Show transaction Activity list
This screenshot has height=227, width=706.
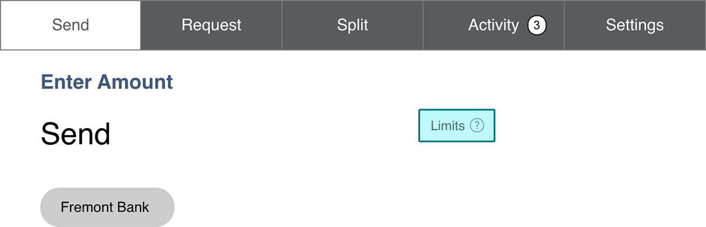click(494, 25)
